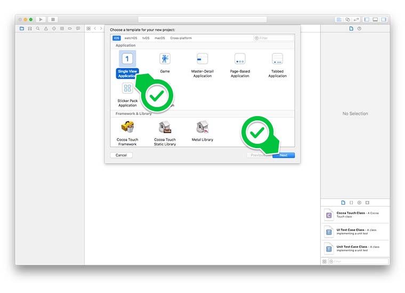Select the Unit Test Case Class template
Image resolution: width=405 pixels, height=293 pixels.
[x=355, y=248]
